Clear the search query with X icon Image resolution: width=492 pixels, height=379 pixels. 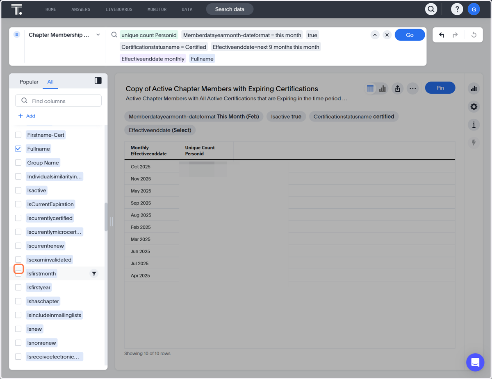pyautogui.click(x=387, y=35)
